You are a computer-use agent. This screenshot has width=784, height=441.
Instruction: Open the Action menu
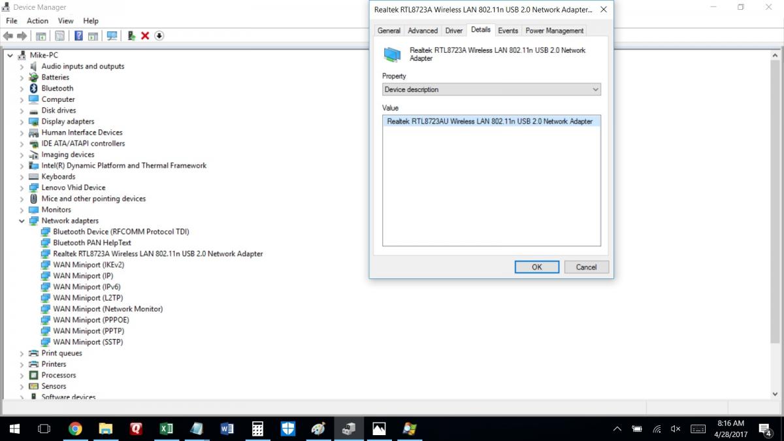pos(37,21)
